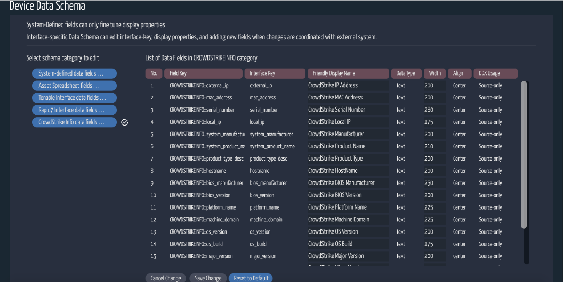Edit width 250 for bios_manufacturer row
The image size is (563, 283).
pyautogui.click(x=435, y=183)
